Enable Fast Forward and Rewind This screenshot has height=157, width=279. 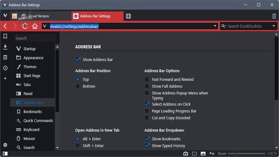coord(147,79)
